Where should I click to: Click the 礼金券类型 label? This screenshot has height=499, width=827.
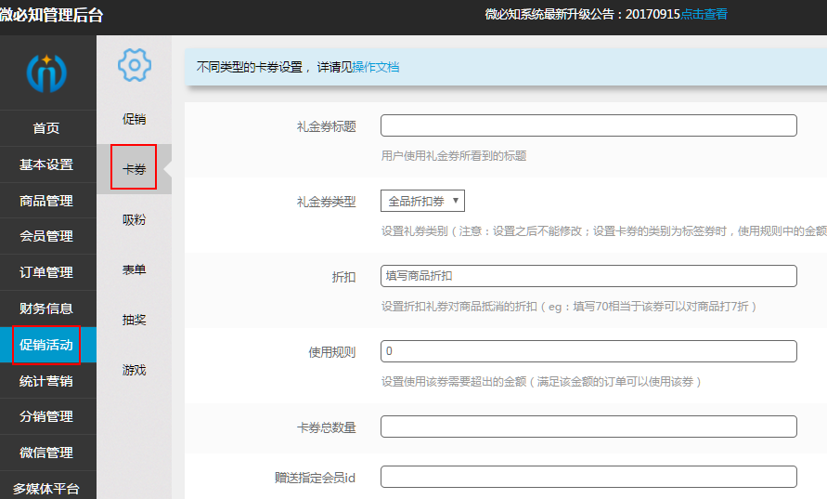(x=327, y=202)
